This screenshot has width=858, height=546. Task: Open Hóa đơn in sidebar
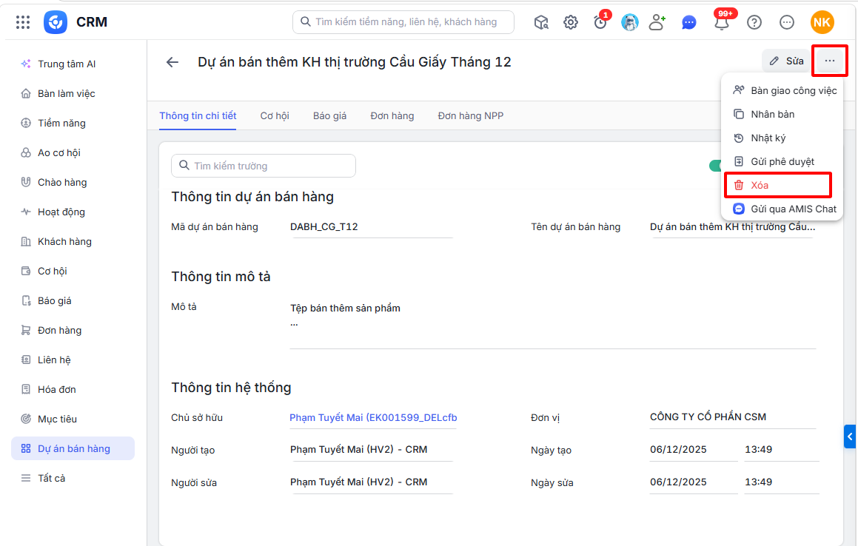click(x=73, y=389)
